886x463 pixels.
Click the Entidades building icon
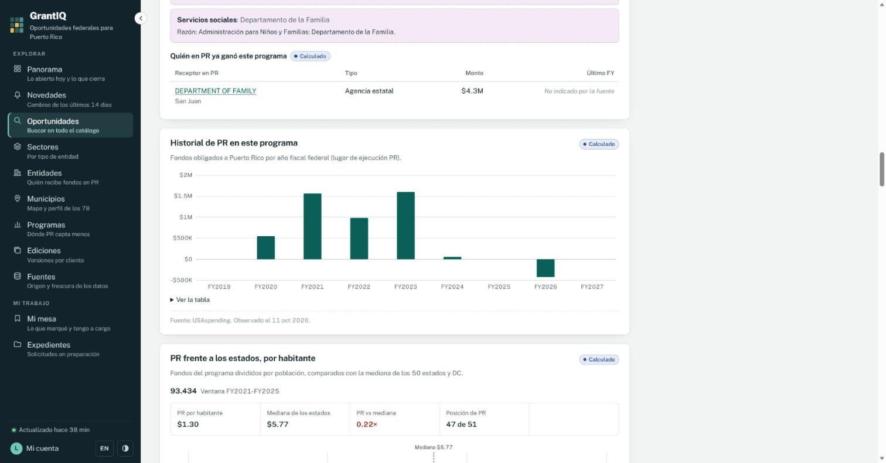[18, 172]
